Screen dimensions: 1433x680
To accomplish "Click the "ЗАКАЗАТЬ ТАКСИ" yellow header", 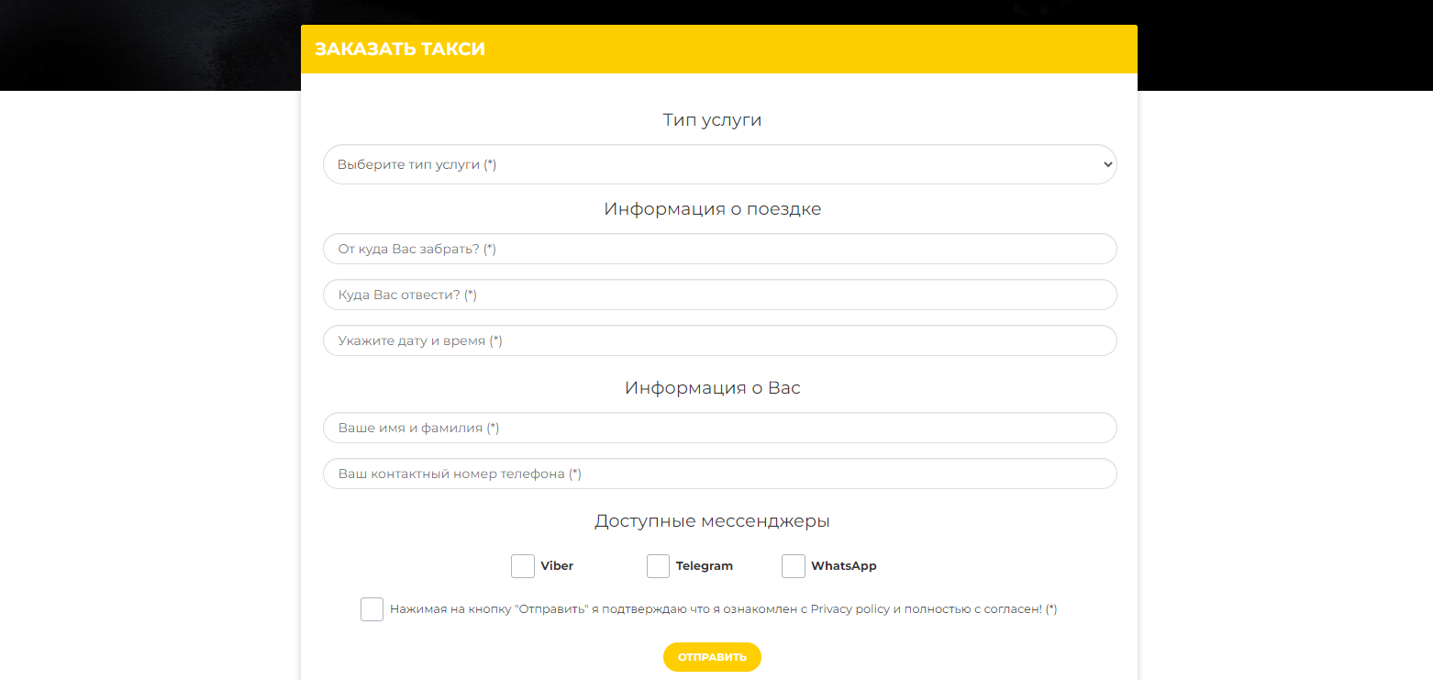I will click(x=400, y=50).
